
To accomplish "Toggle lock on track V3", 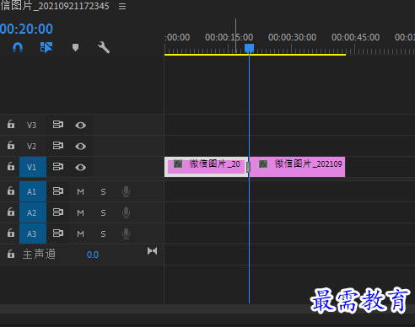I will 11,124.
